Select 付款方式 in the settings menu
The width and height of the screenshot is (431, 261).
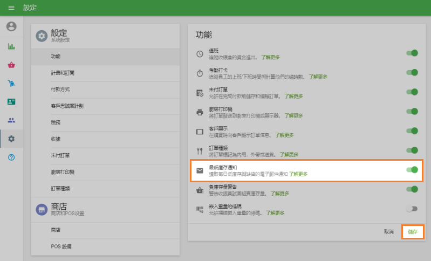pyautogui.click(x=105, y=90)
